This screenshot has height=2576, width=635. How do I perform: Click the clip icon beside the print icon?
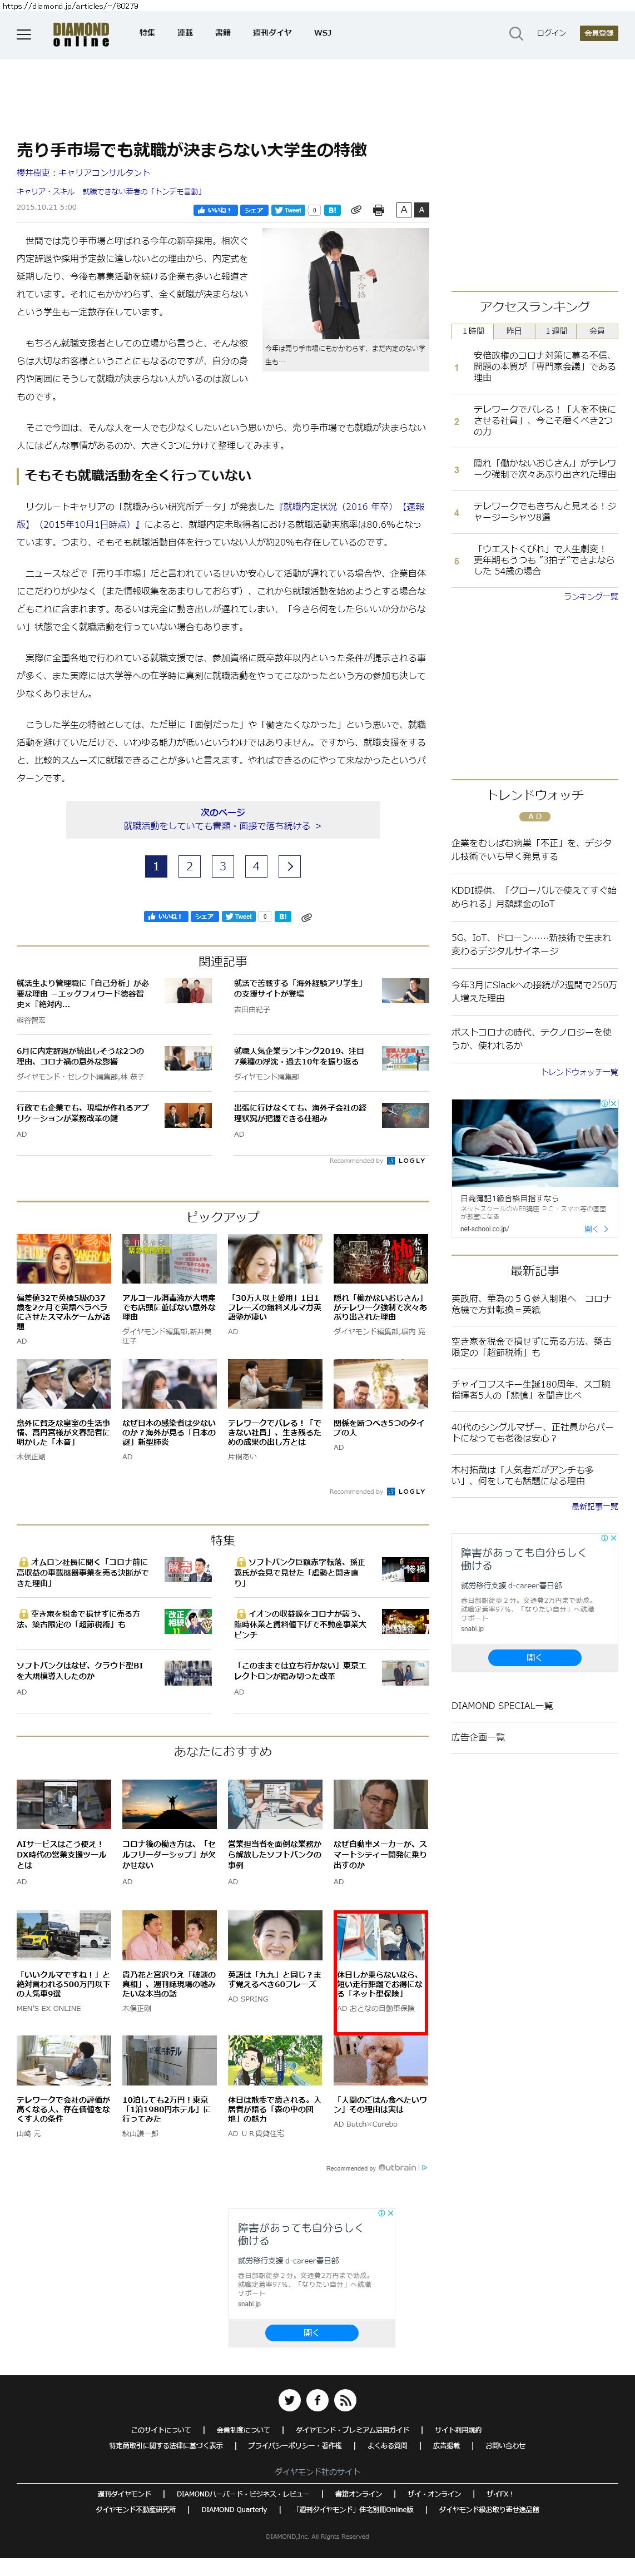[x=355, y=210]
